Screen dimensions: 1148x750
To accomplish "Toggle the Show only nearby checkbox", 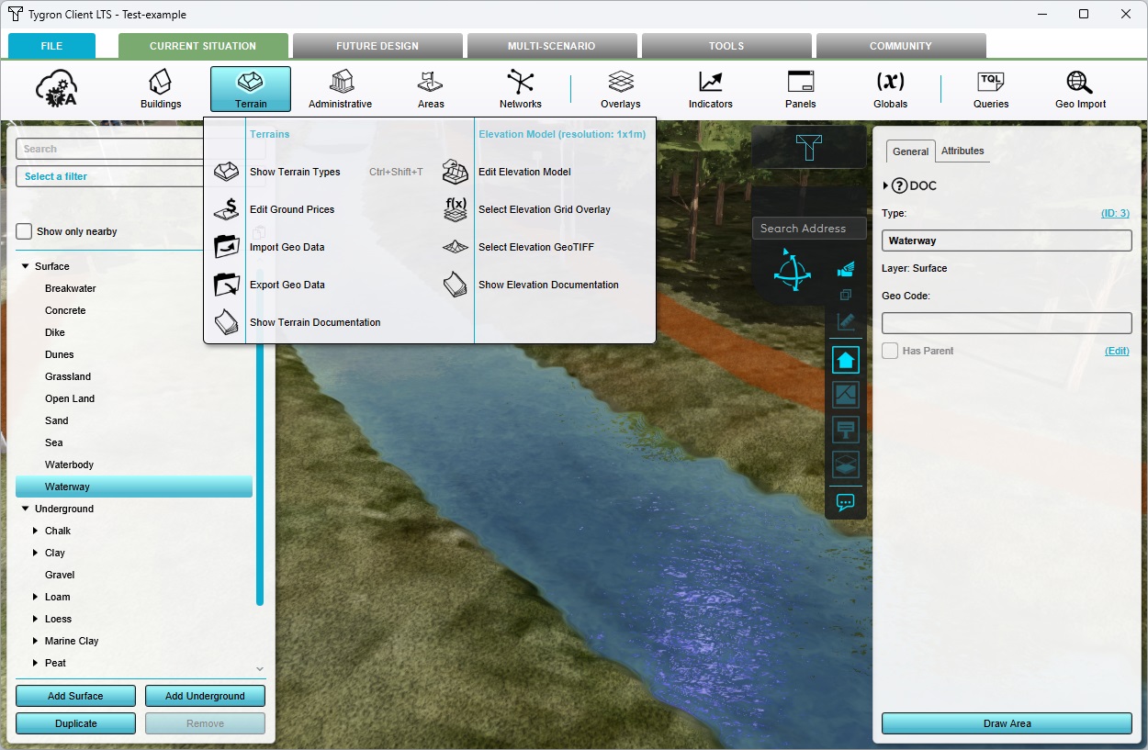I will click(25, 231).
